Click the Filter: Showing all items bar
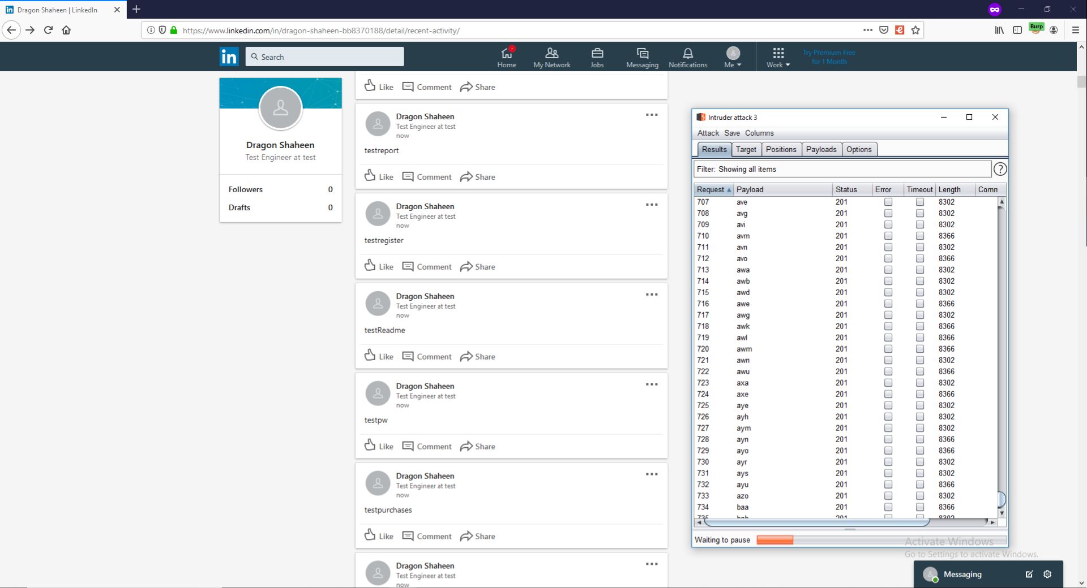Screen dimensions: 1087x588 click(x=842, y=169)
